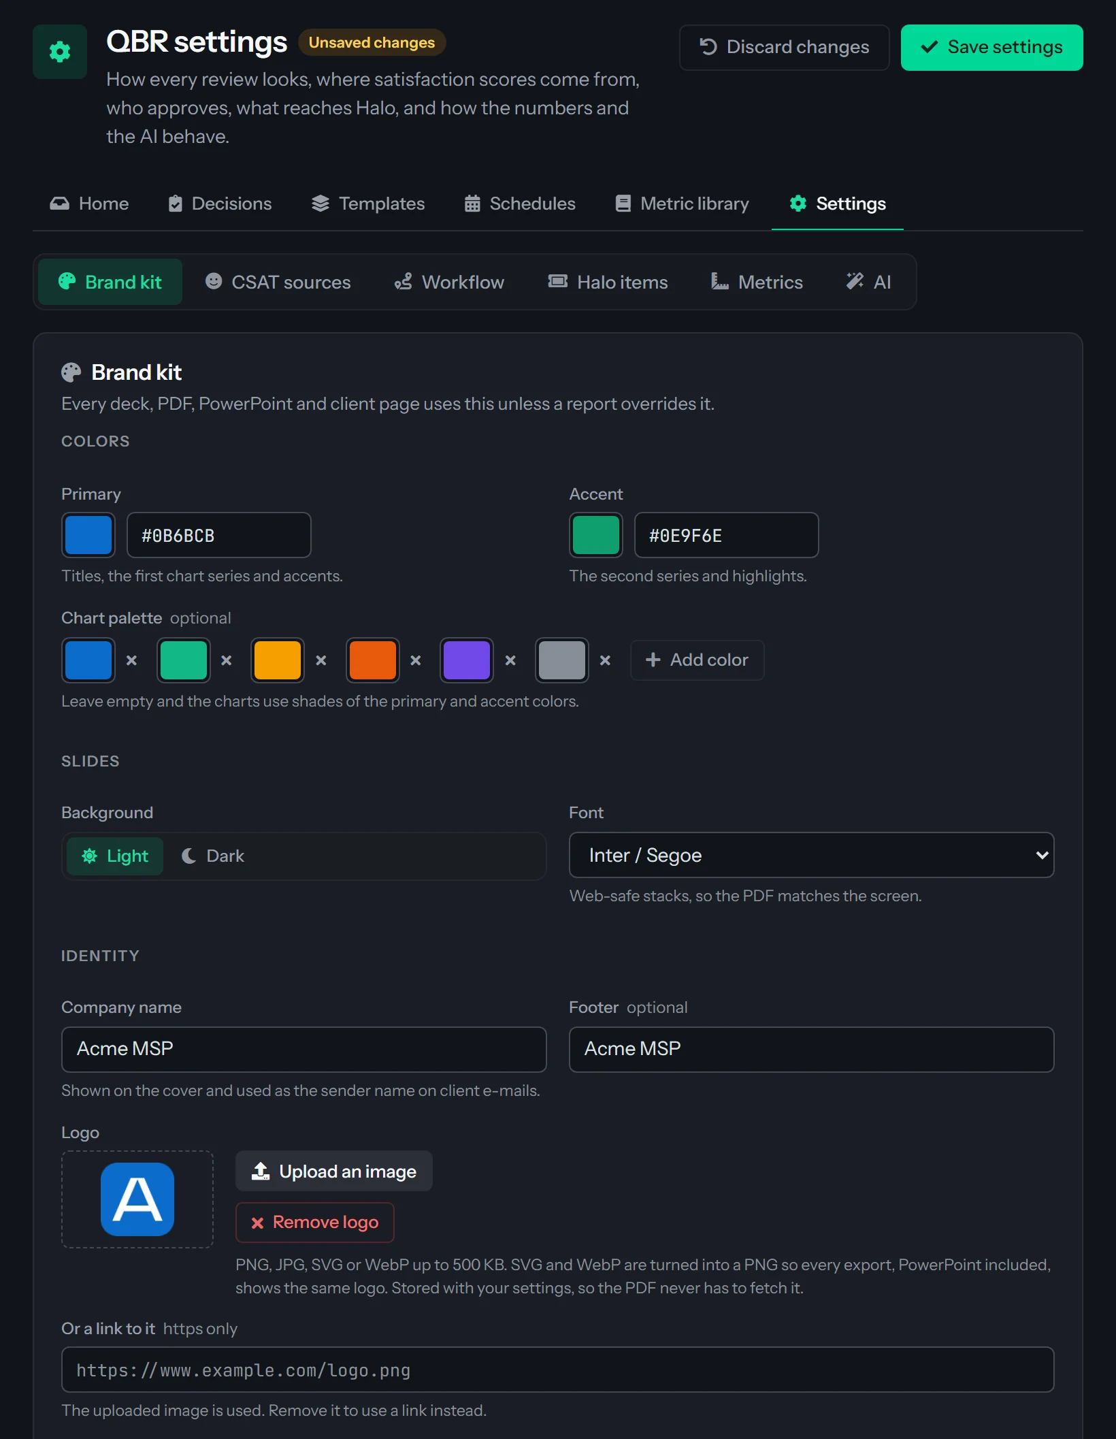Click the green chart palette swatch
The image size is (1116, 1439).
pos(183,660)
